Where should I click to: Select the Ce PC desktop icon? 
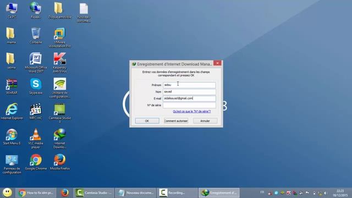click(12, 10)
